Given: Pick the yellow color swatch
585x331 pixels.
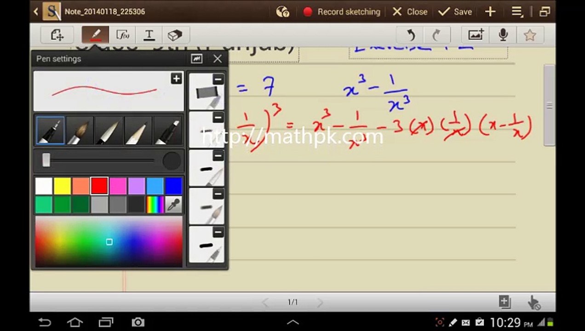Looking at the screenshot, I should (62, 186).
